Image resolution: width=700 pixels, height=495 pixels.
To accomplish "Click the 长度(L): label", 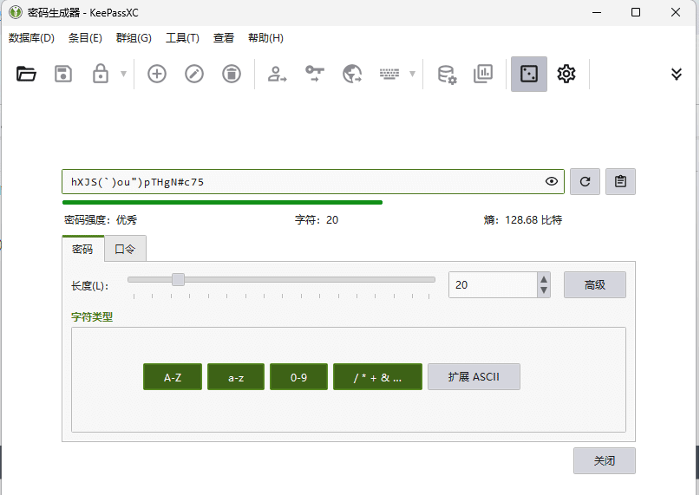I will (x=89, y=286).
